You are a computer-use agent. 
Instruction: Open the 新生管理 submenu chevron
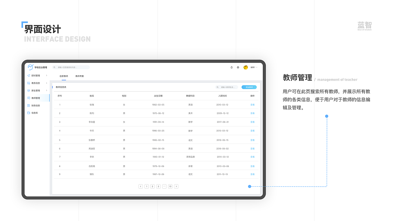coord(47,91)
